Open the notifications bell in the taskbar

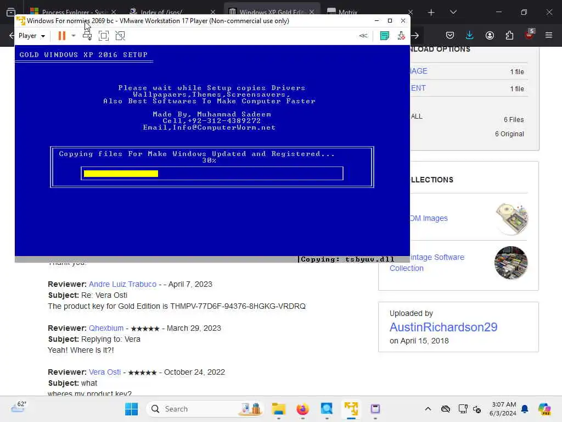click(x=525, y=409)
